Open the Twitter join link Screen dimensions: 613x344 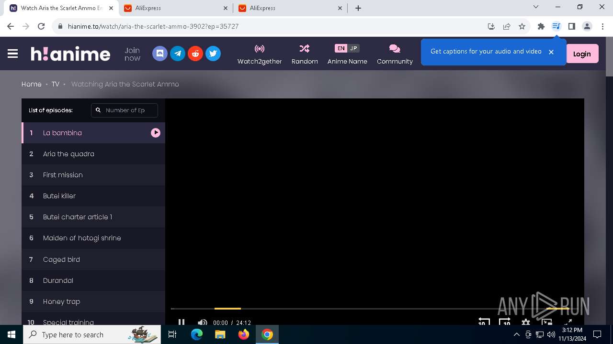[213, 54]
